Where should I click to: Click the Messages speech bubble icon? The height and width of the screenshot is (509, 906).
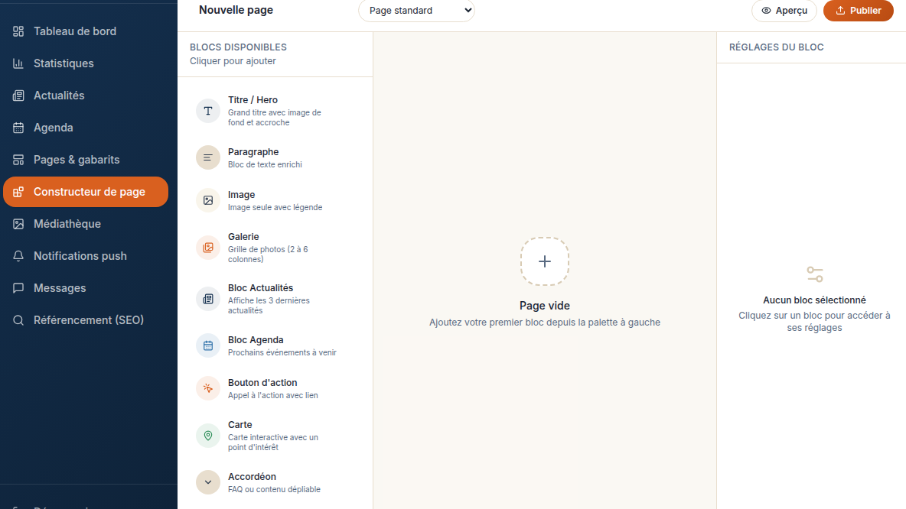tap(18, 288)
